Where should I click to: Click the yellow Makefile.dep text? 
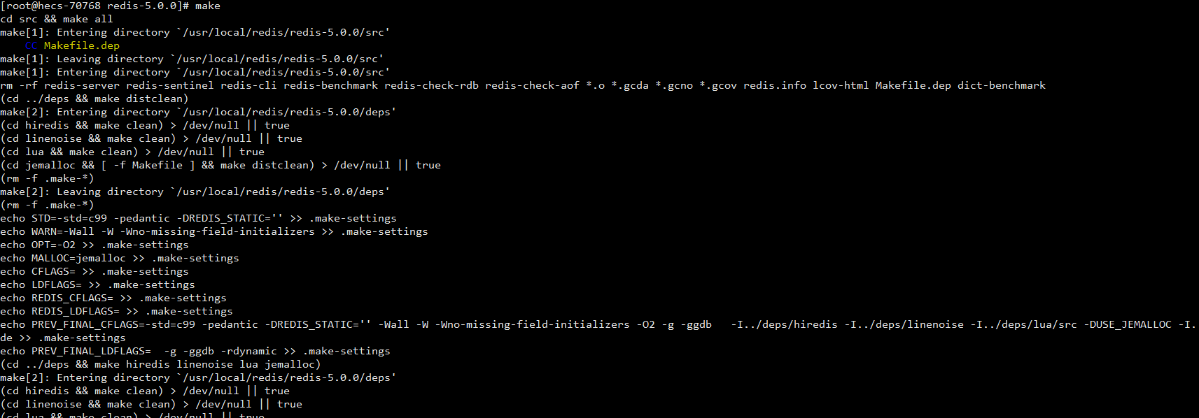[x=81, y=45]
